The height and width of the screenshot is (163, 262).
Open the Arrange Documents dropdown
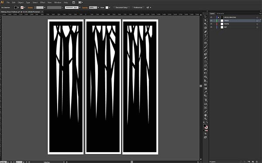coord(81,3)
